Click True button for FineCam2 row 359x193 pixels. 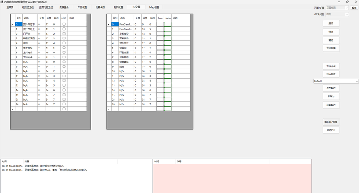tap(160, 29)
